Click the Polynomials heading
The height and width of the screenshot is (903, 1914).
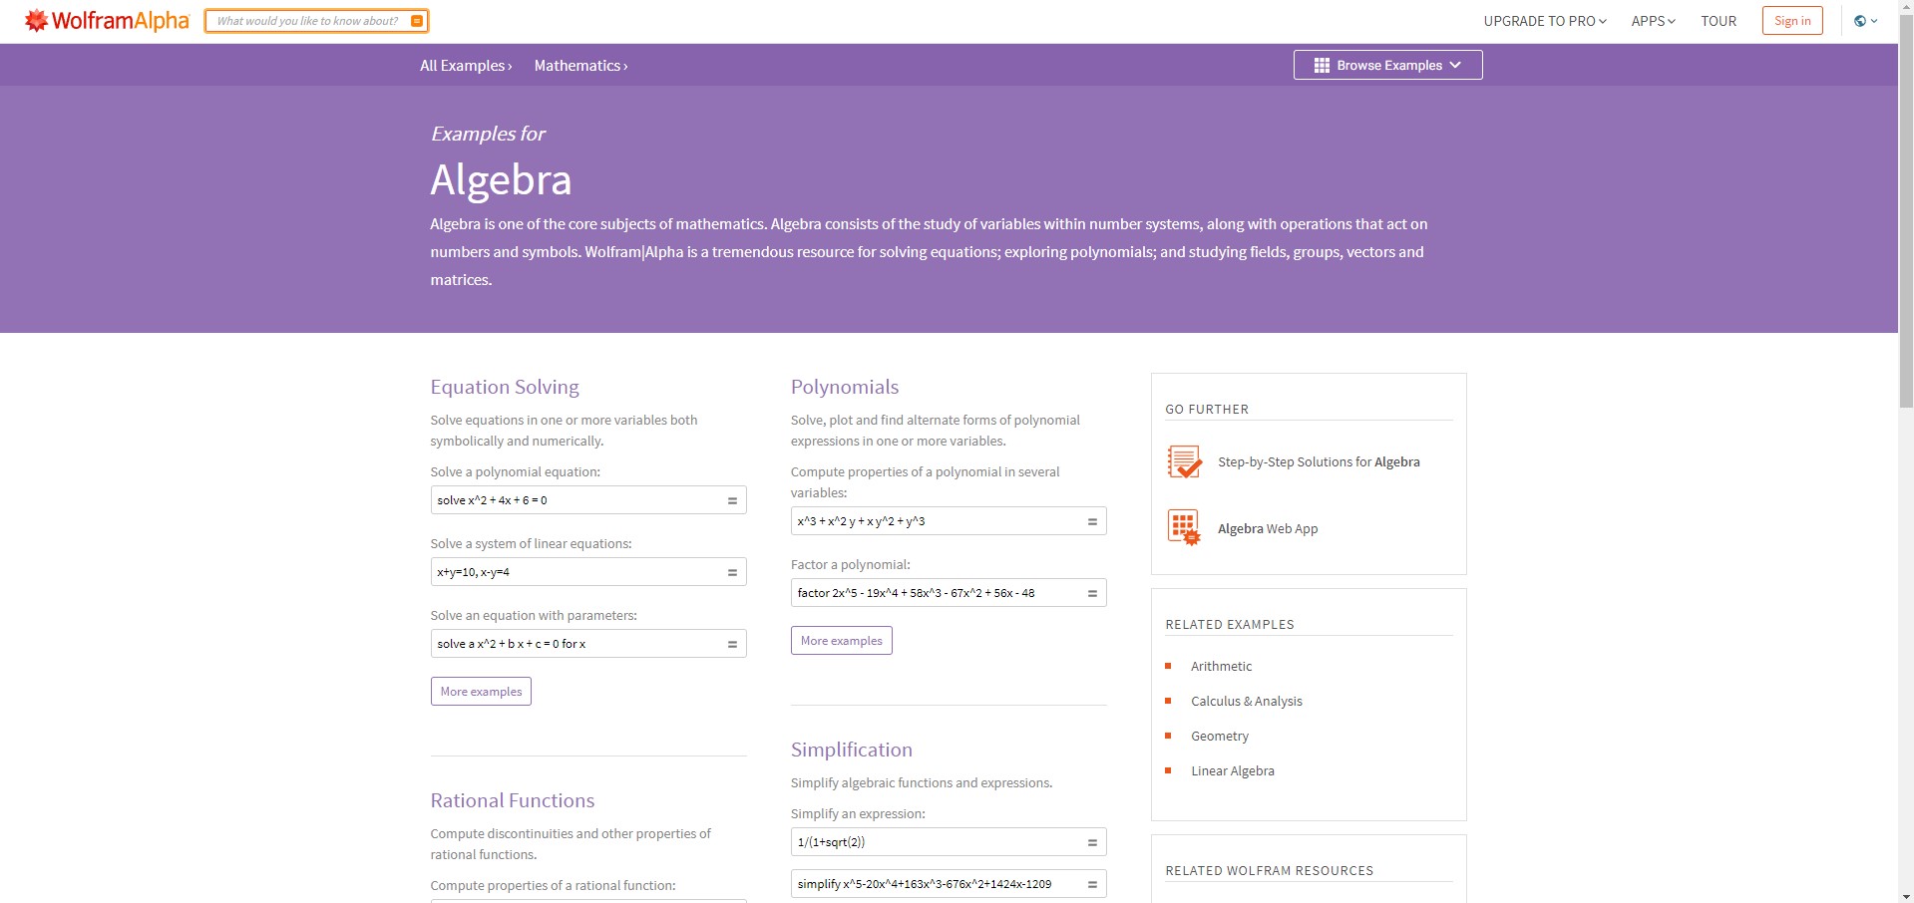point(845,387)
